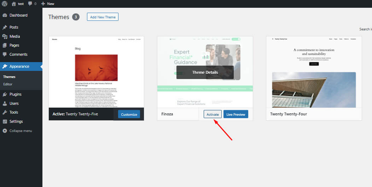Click the Finoza theme name
This screenshot has height=187, width=372.
167,114
